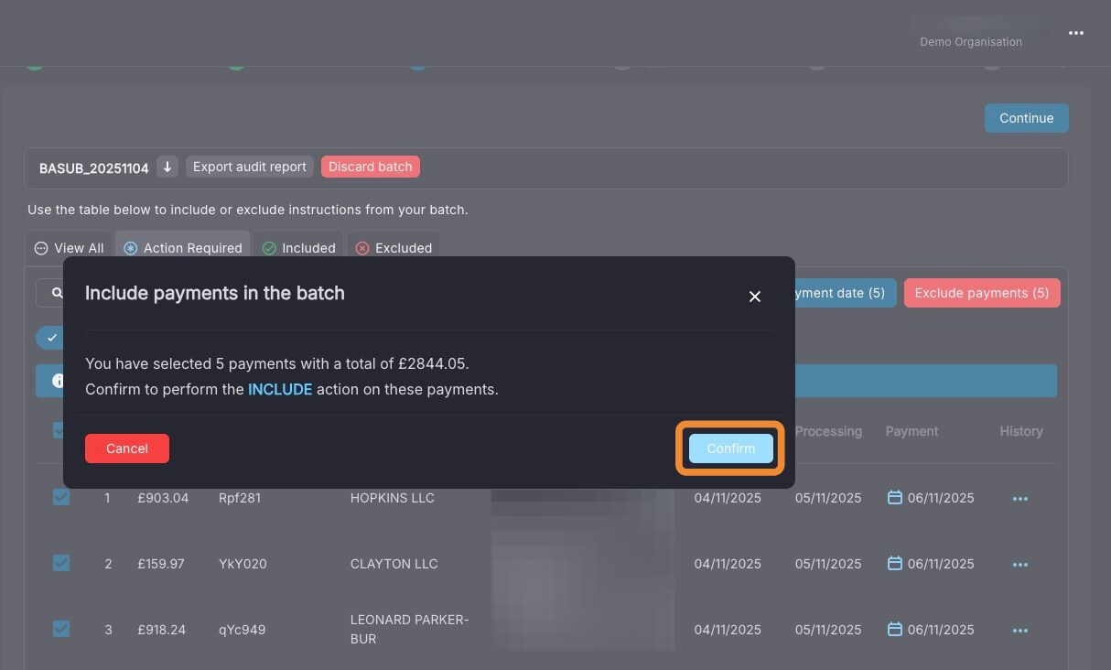1111x670 pixels.
Task: Discard the batch
Action: 371,167
